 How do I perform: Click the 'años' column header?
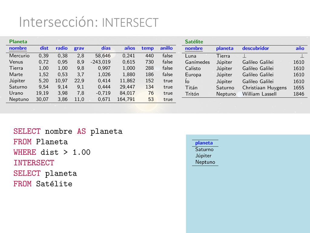(x=130, y=48)
